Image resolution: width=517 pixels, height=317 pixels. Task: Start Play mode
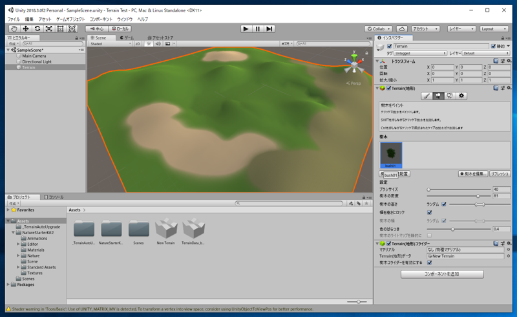click(x=246, y=28)
